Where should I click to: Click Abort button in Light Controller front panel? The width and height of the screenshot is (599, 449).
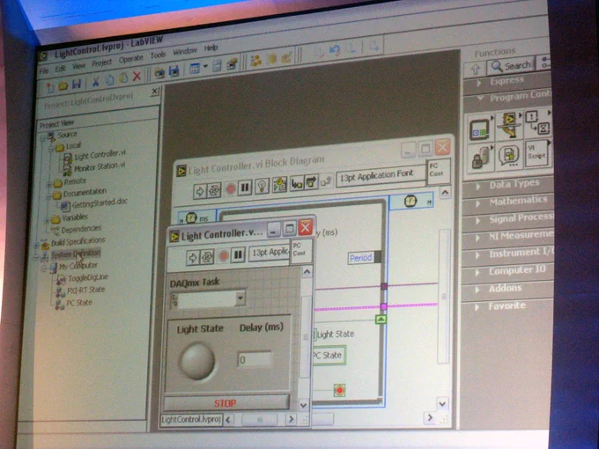coord(224,256)
